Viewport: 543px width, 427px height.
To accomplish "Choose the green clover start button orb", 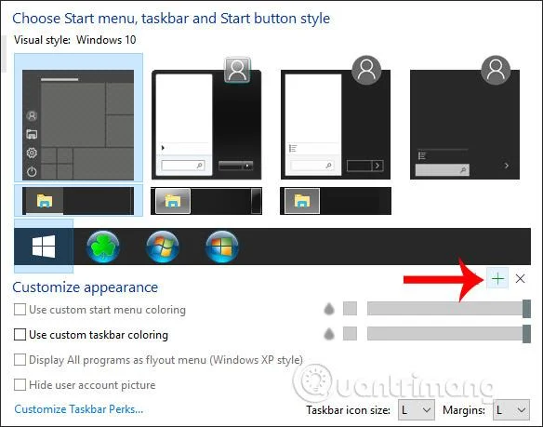I will 103,247.
